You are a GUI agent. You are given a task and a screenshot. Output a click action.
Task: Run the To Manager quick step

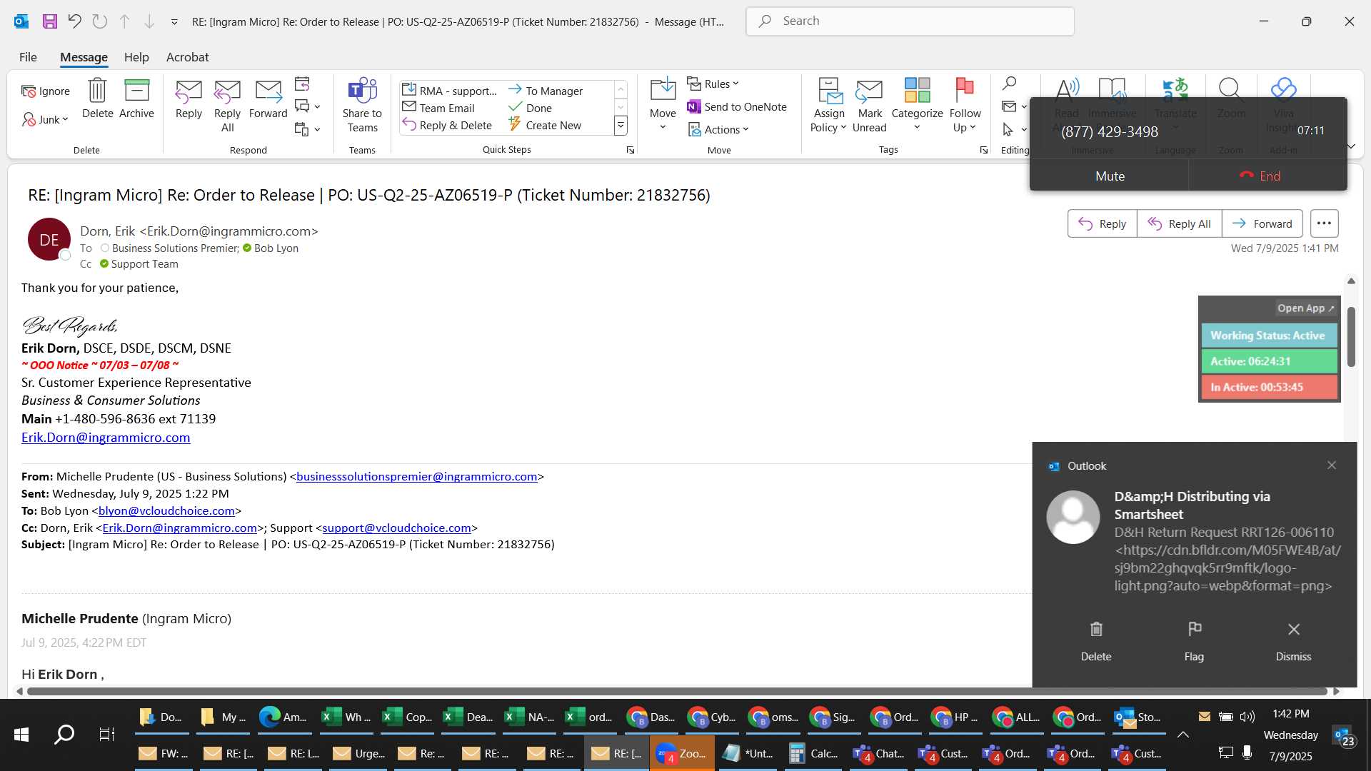tap(546, 91)
